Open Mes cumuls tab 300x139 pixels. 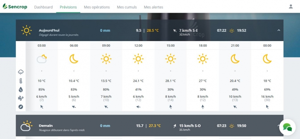[x=127, y=7]
